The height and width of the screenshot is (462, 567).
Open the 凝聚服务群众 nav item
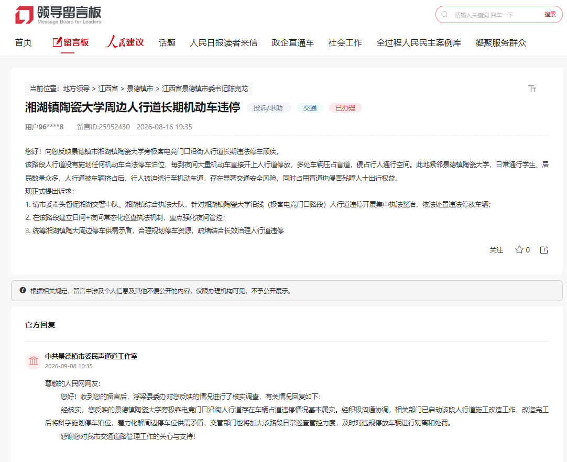click(501, 42)
